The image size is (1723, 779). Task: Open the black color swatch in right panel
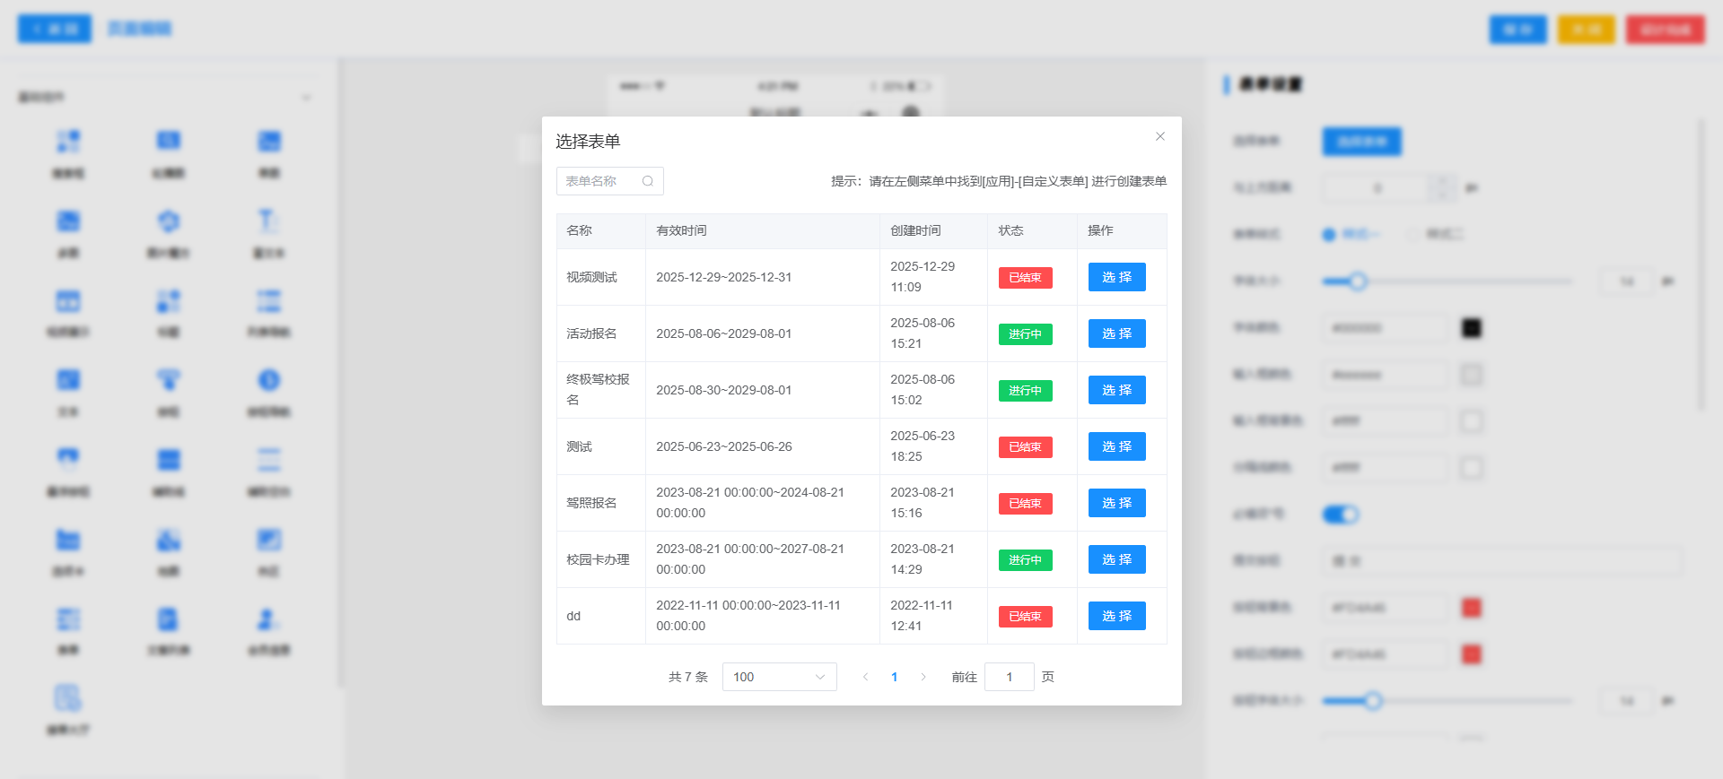point(1471,328)
